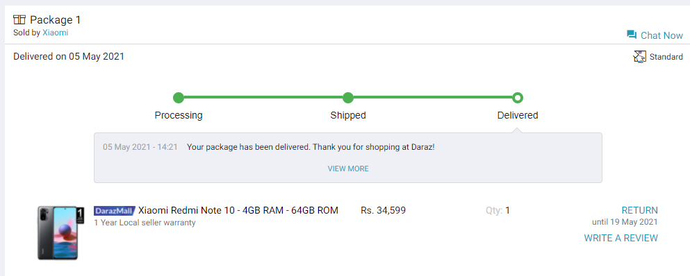Click the 1-year warranty badge on phone image
Image resolution: width=690 pixels, height=276 pixels.
coord(80,214)
